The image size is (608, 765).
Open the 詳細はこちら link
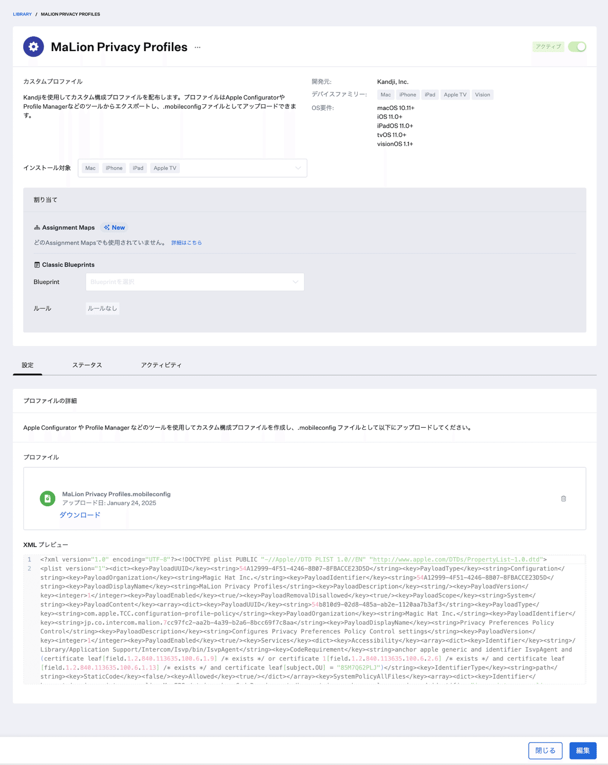[x=186, y=243]
